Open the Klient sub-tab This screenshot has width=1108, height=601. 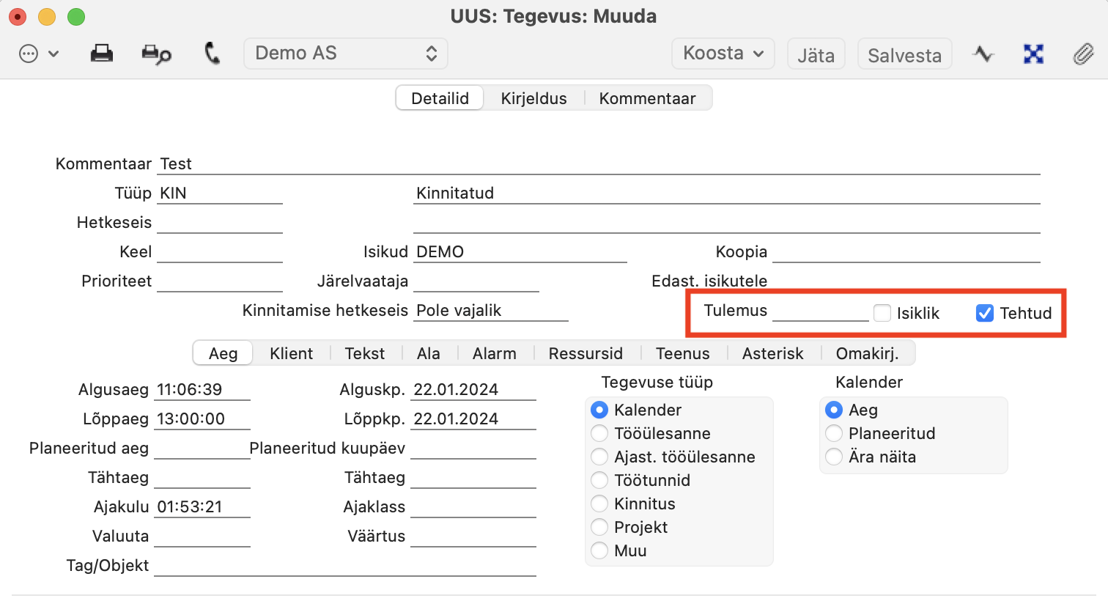point(291,353)
